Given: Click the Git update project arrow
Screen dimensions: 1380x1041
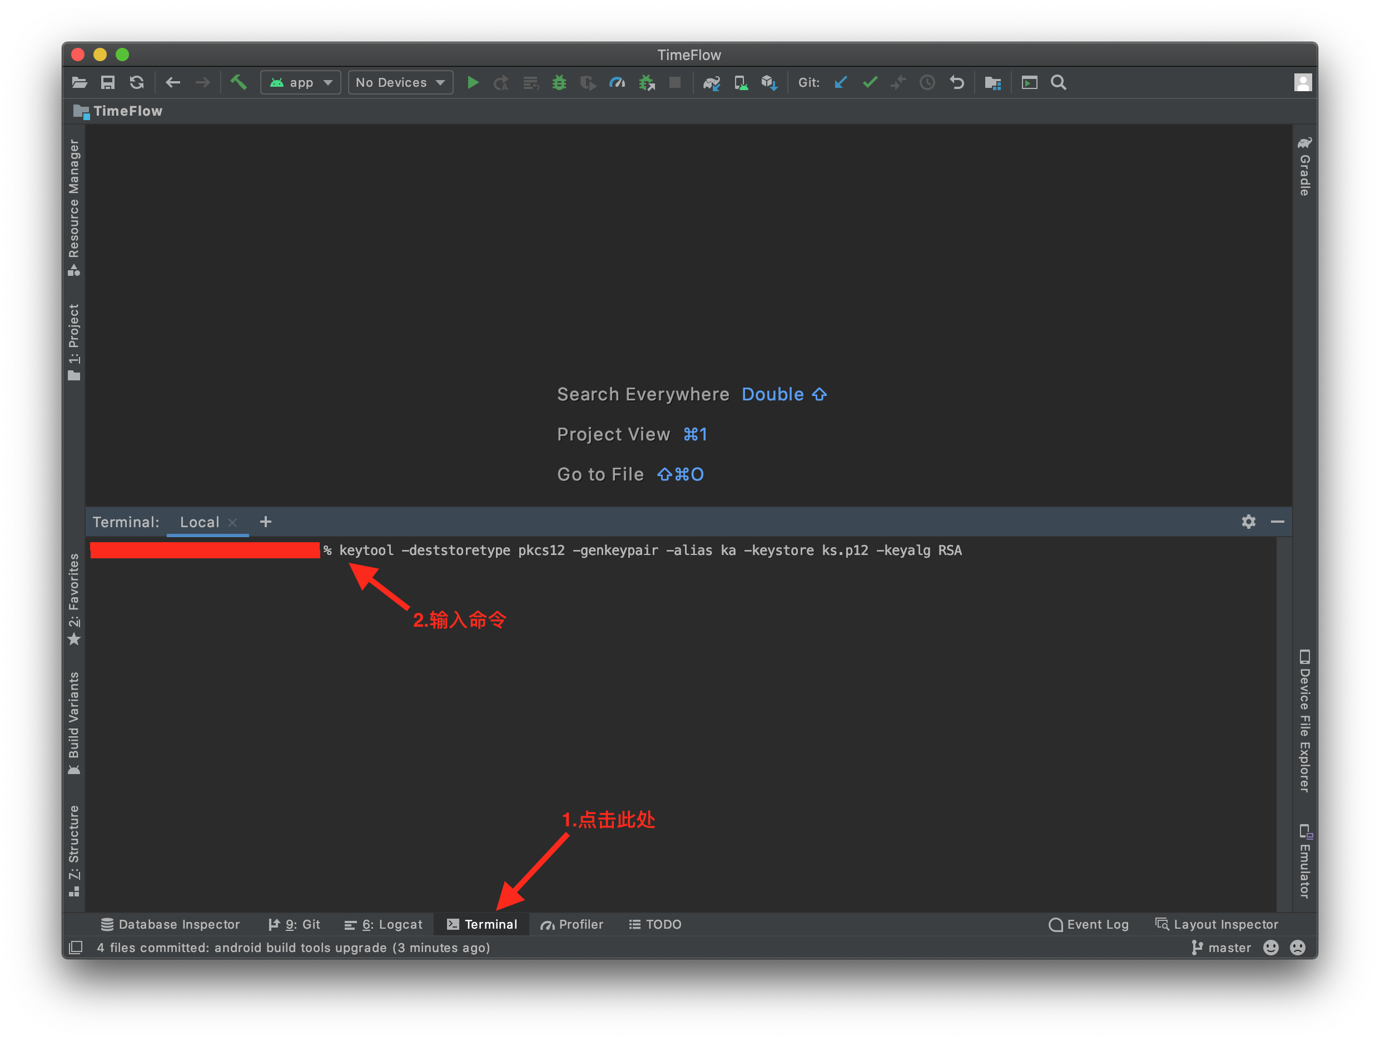Looking at the screenshot, I should (x=840, y=82).
